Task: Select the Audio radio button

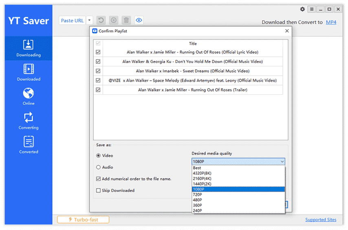Action: 98,167
